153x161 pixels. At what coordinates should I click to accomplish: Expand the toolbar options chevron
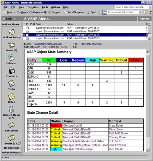point(151,12)
